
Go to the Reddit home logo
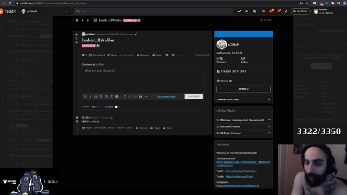click(x=8, y=11)
